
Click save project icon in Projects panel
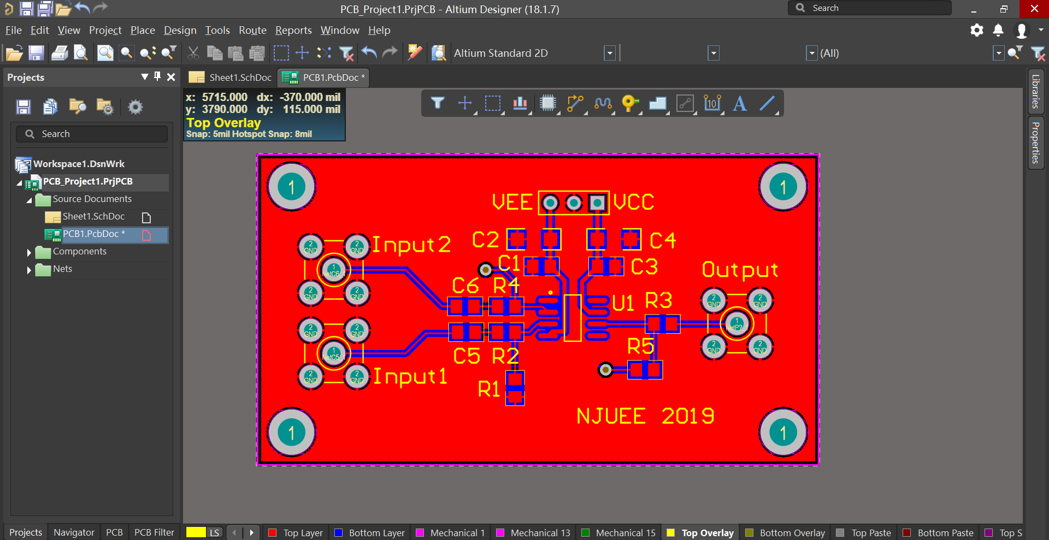coord(23,106)
